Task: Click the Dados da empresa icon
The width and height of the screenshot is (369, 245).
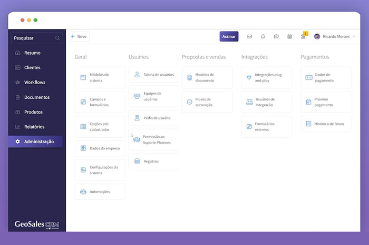Action: click(83, 148)
